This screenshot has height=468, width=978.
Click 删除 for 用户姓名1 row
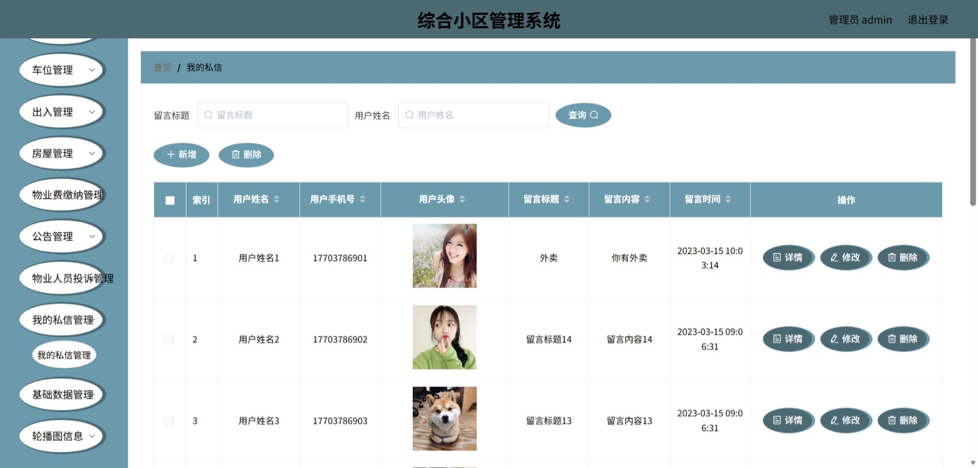(903, 258)
